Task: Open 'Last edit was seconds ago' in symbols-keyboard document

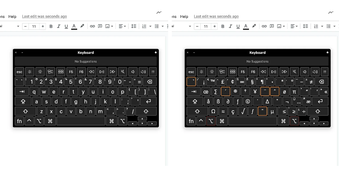Action: (x=216, y=17)
